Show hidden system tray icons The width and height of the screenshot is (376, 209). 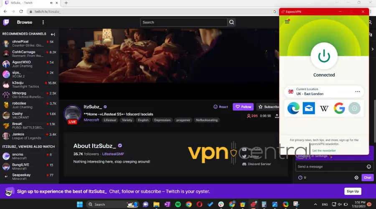pyautogui.click(x=315, y=204)
